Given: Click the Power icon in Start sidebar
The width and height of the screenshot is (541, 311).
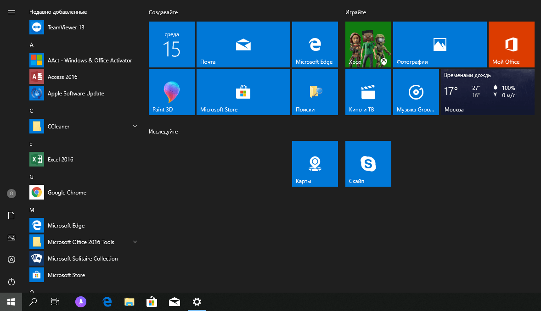Looking at the screenshot, I should click(x=11, y=282).
